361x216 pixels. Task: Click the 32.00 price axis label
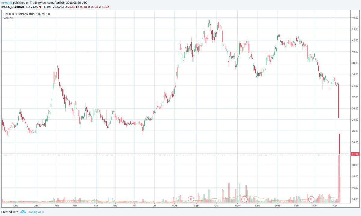pos(355,97)
